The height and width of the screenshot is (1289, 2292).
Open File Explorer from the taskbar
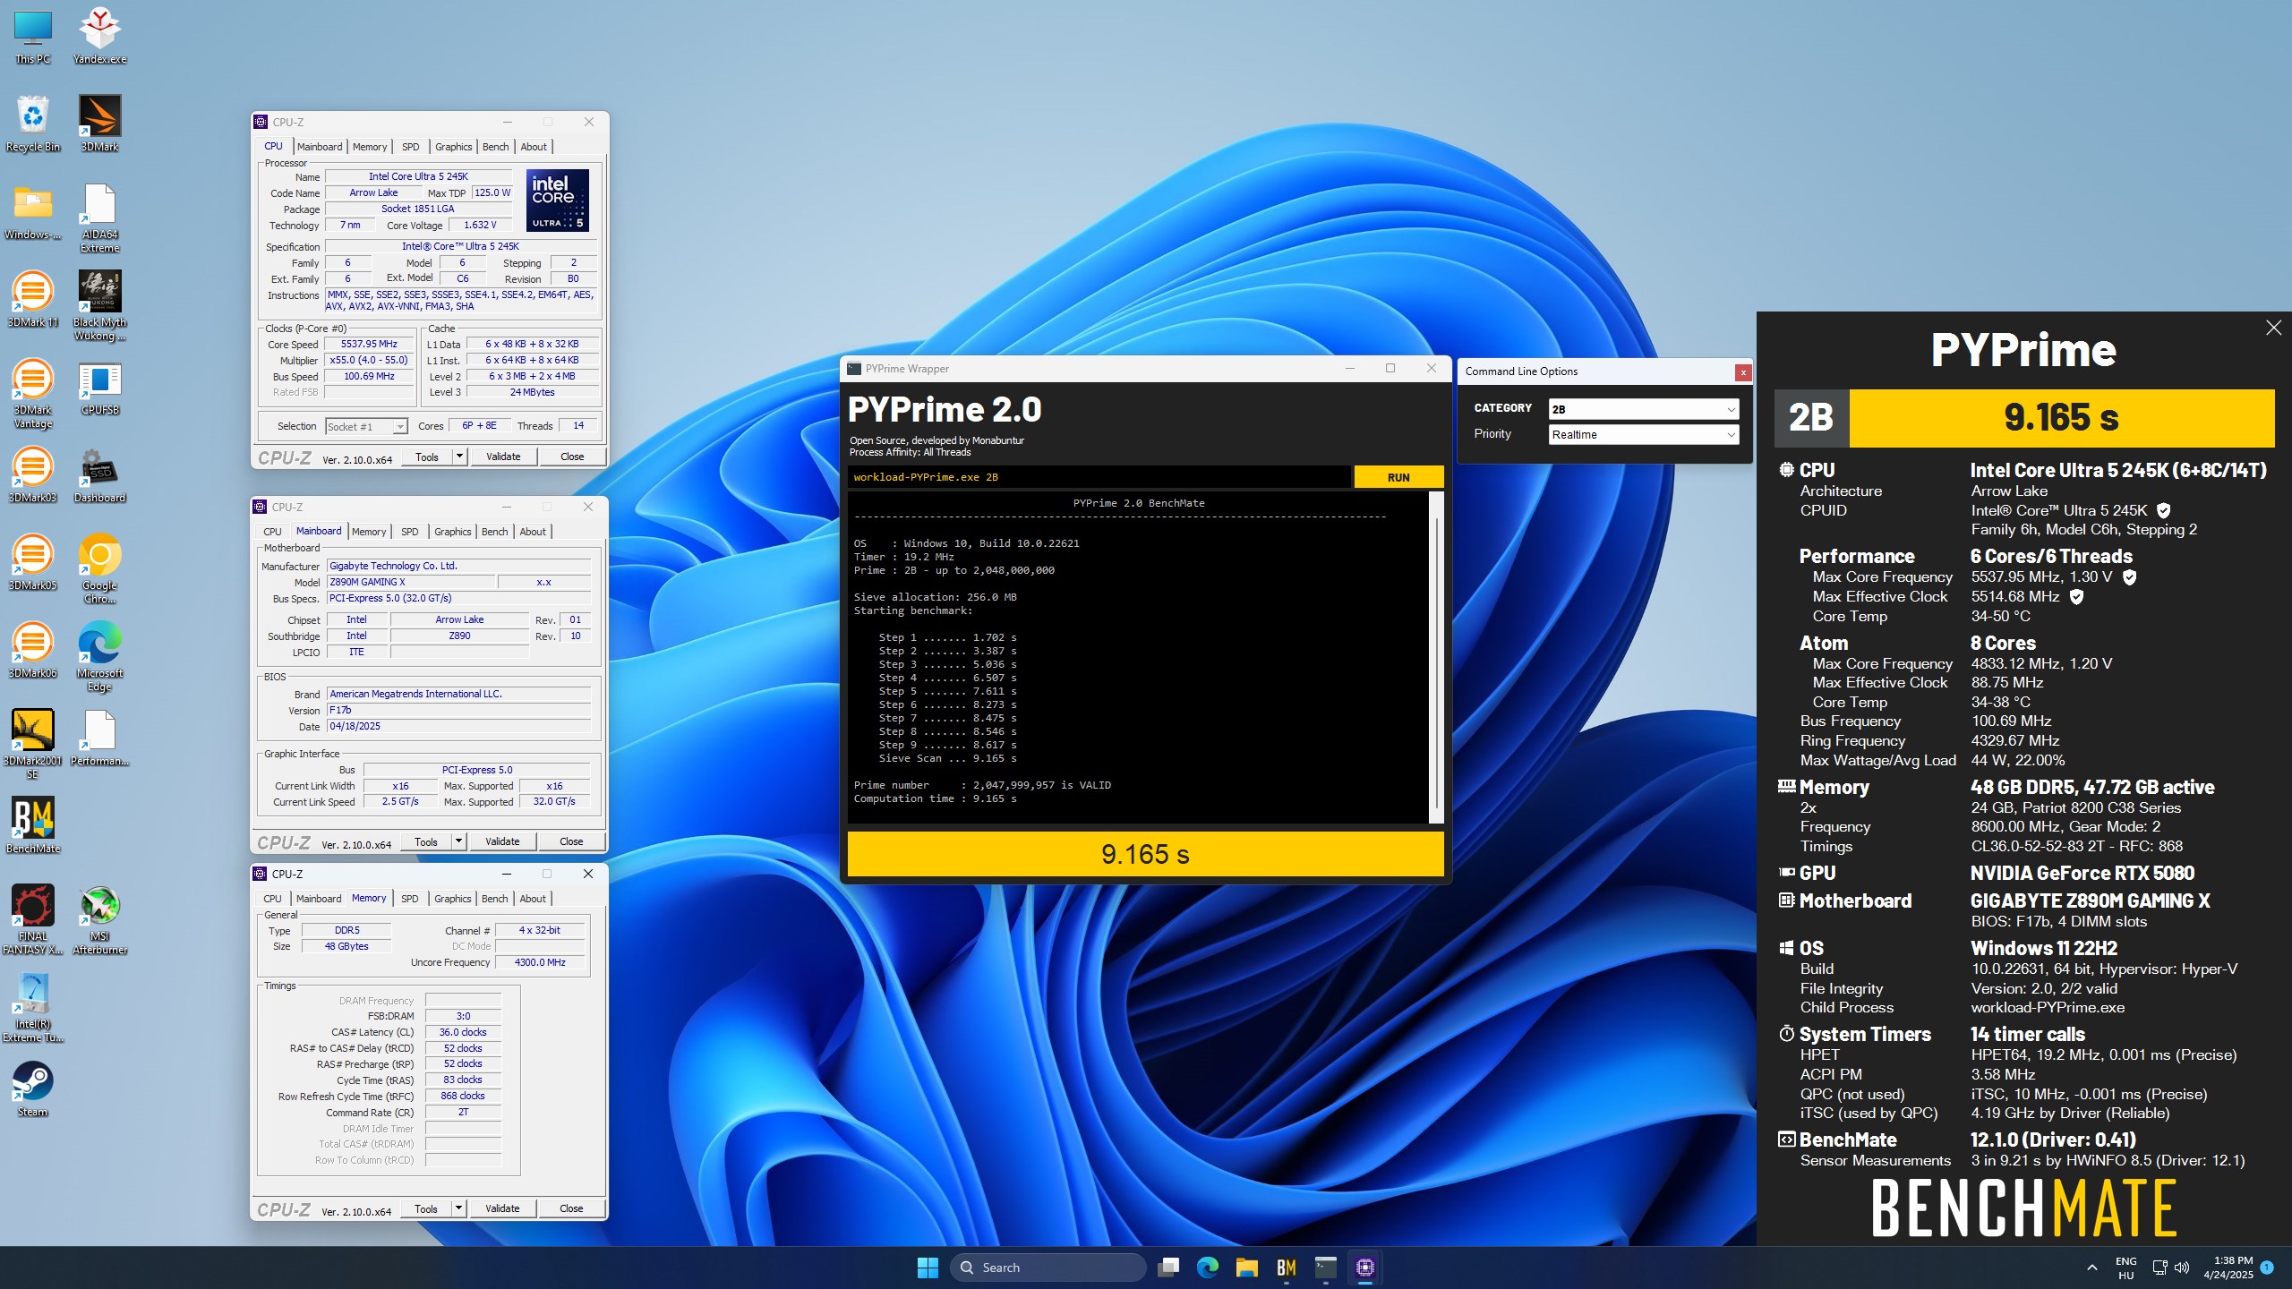coord(1246,1267)
